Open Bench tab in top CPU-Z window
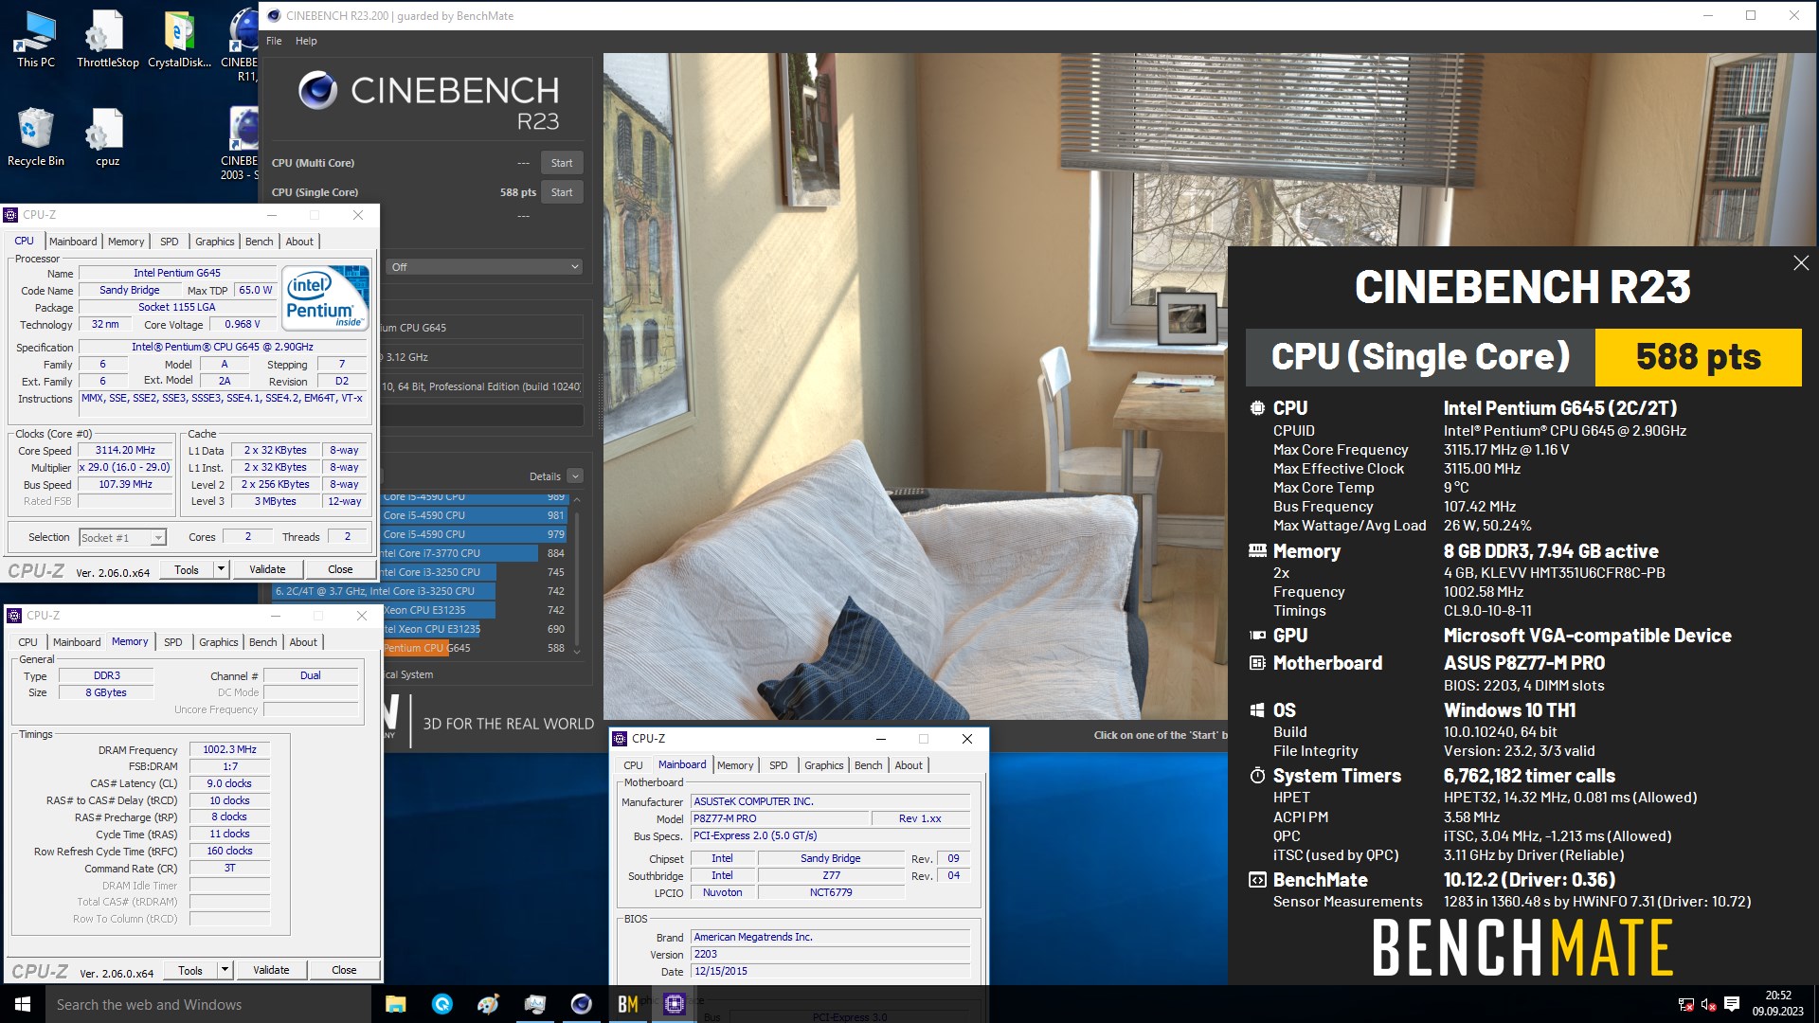This screenshot has height=1023, width=1819. point(259,242)
